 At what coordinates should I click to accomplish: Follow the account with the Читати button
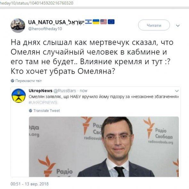coord(154,25)
